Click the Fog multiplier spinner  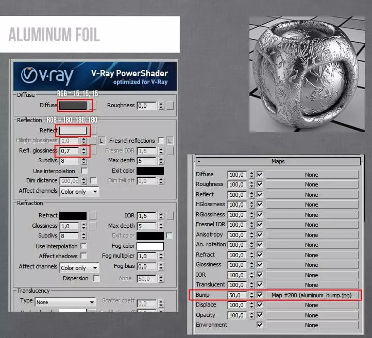point(161,256)
